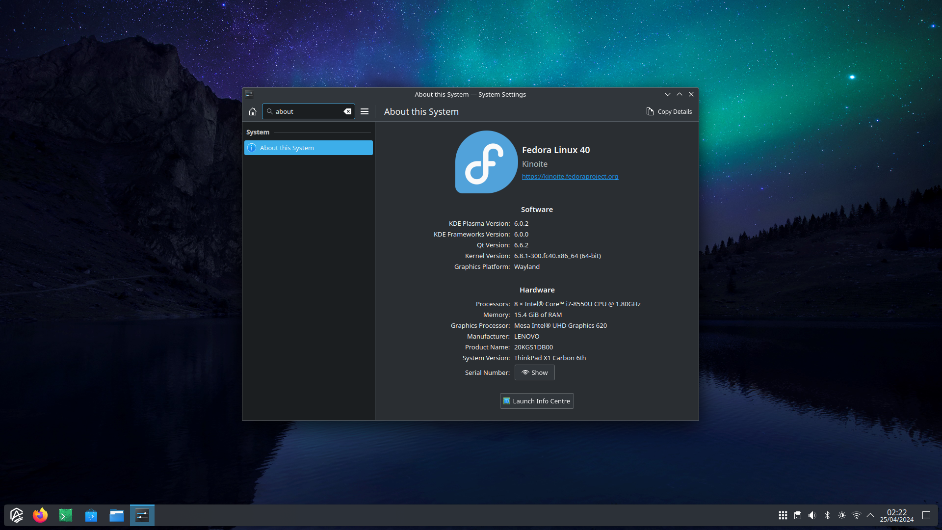The width and height of the screenshot is (942, 530).
Task: Show the hidden serial number
Action: (534, 373)
